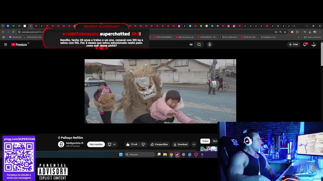
Task: Click the Seja membro button
Action: pos(96,144)
